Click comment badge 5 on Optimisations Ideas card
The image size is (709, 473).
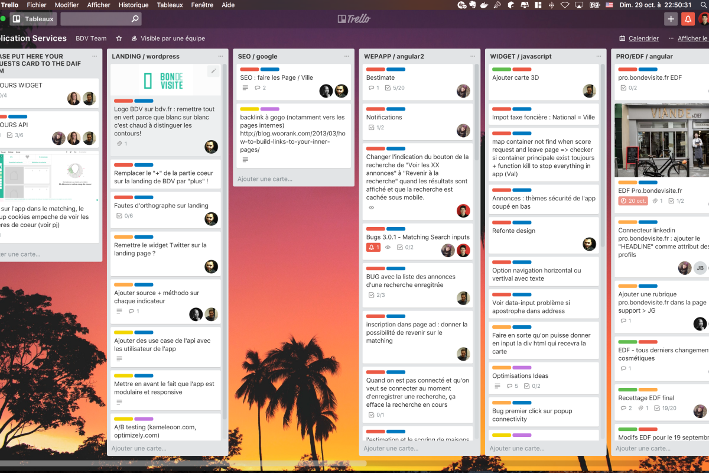[512, 386]
